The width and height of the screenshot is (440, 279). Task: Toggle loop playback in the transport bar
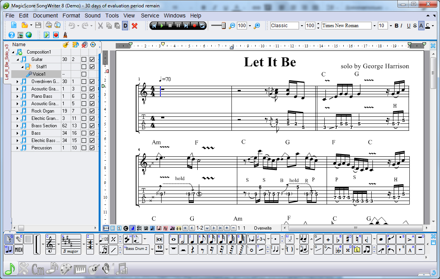202,26
